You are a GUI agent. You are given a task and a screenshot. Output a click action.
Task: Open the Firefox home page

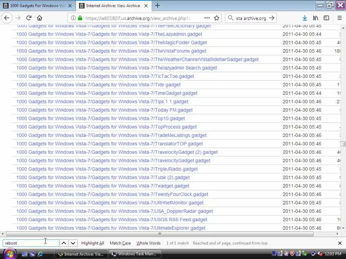pyautogui.click(x=40, y=18)
